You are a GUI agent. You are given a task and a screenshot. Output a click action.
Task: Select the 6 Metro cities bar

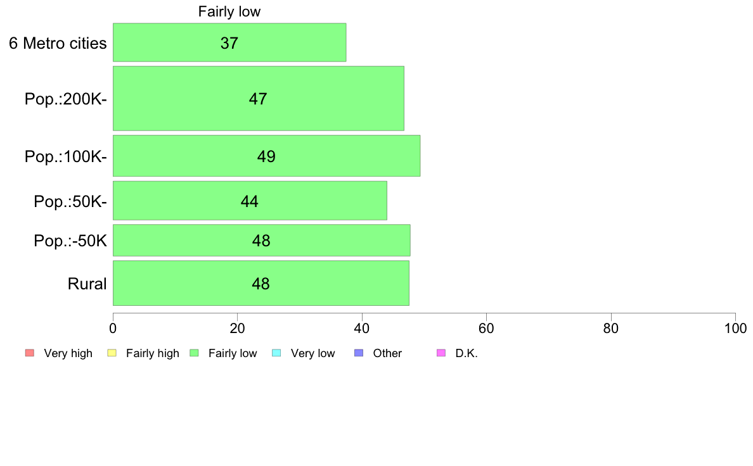pos(229,42)
